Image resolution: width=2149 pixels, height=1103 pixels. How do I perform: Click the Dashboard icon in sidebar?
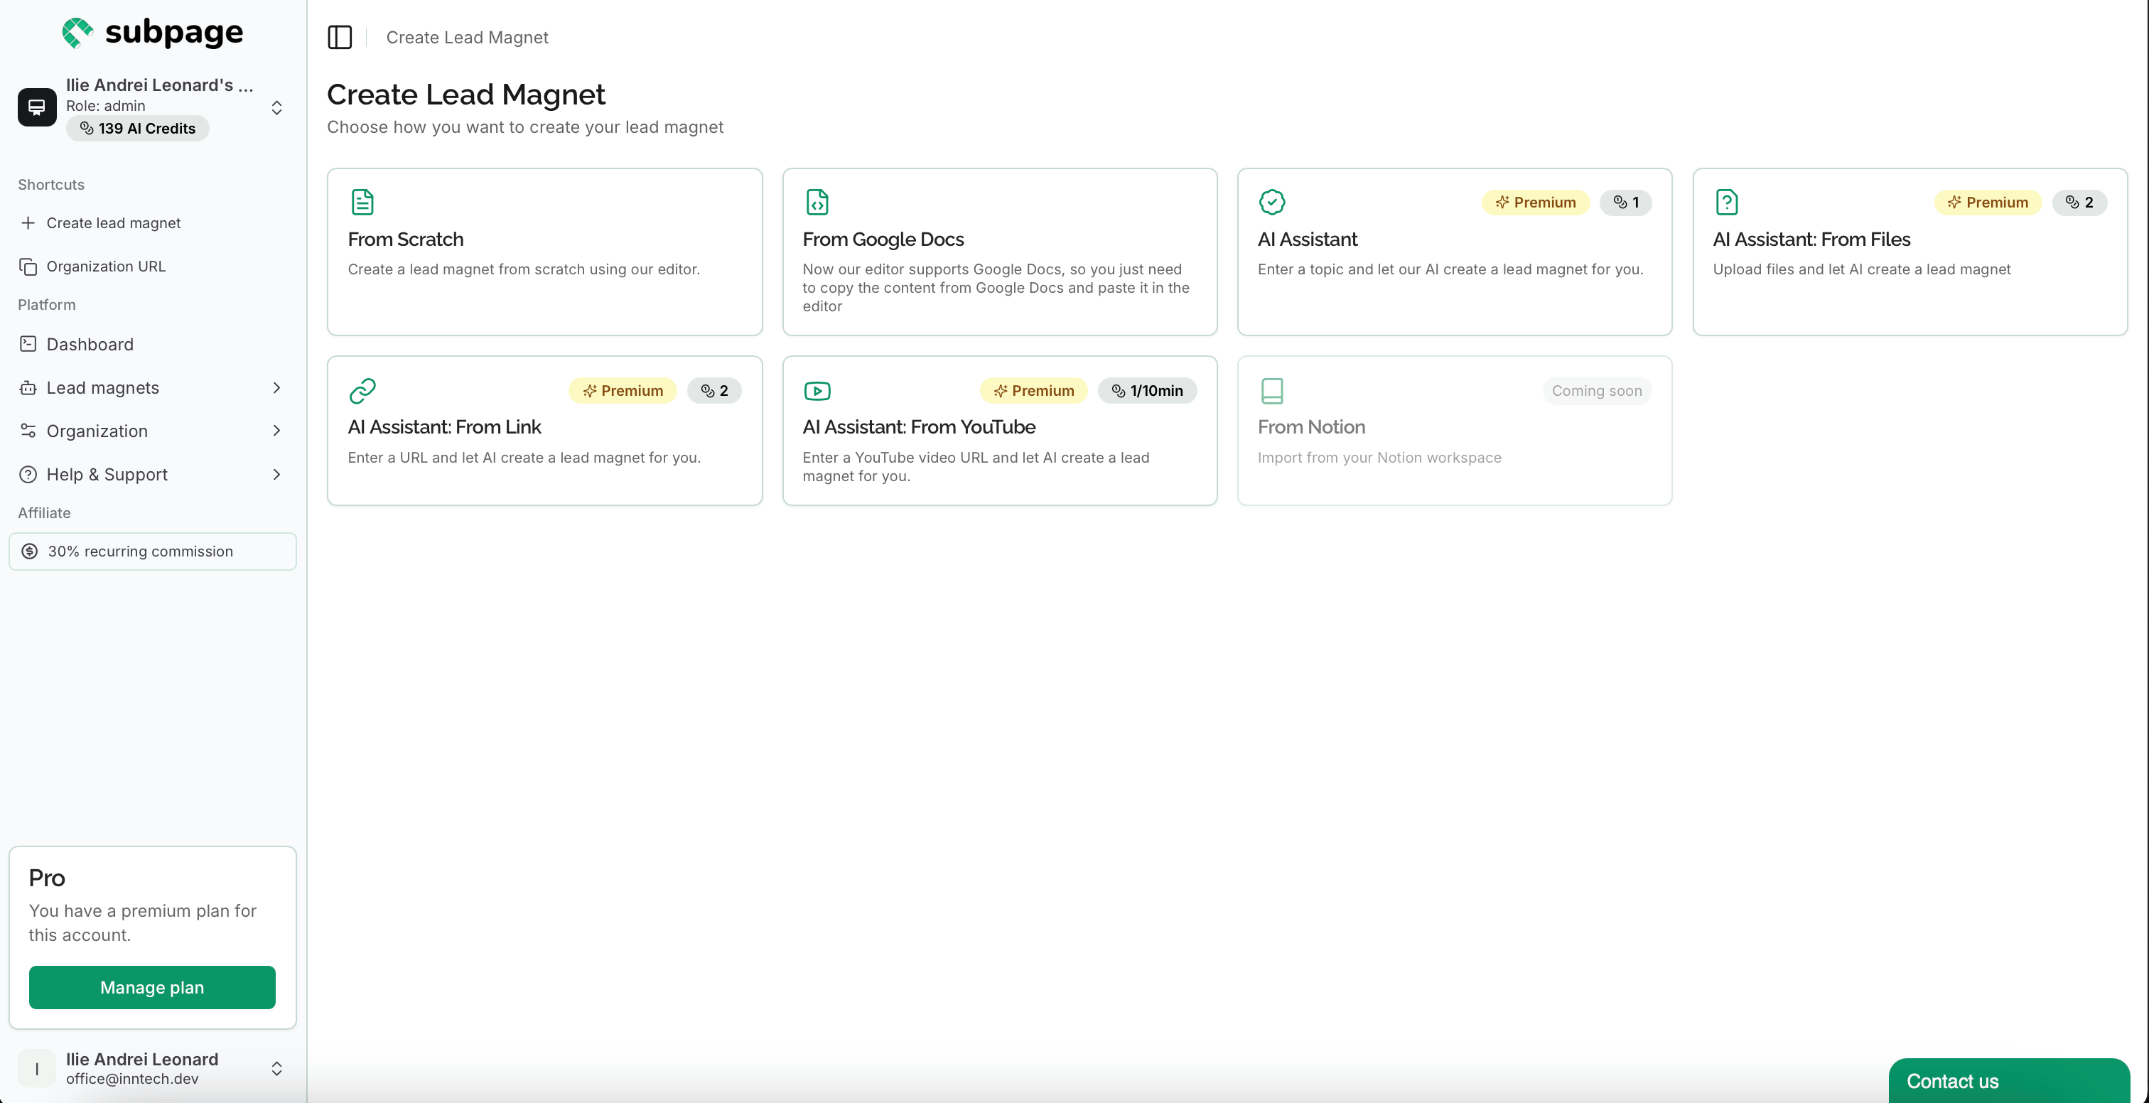[28, 344]
